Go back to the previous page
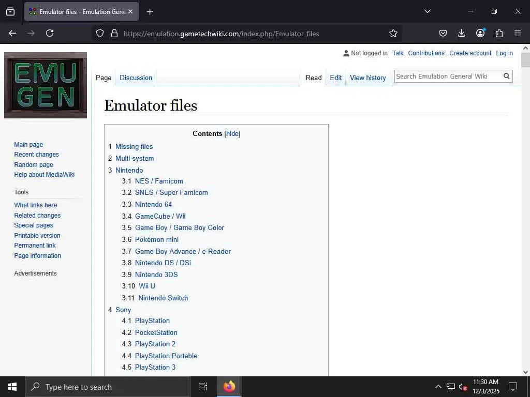The width and height of the screenshot is (530, 397). [x=12, y=33]
